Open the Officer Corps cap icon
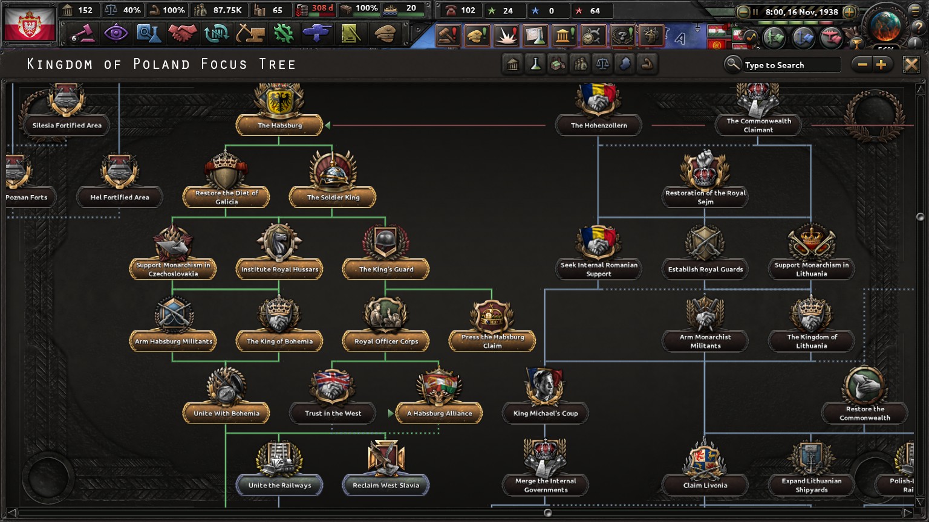 [385, 33]
